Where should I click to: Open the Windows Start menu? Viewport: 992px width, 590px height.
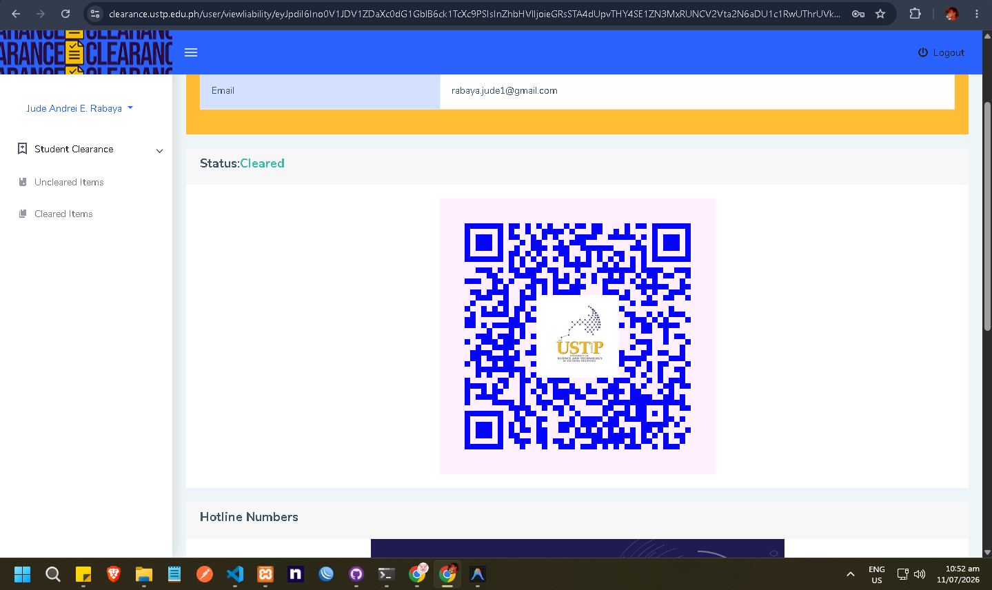click(x=23, y=574)
